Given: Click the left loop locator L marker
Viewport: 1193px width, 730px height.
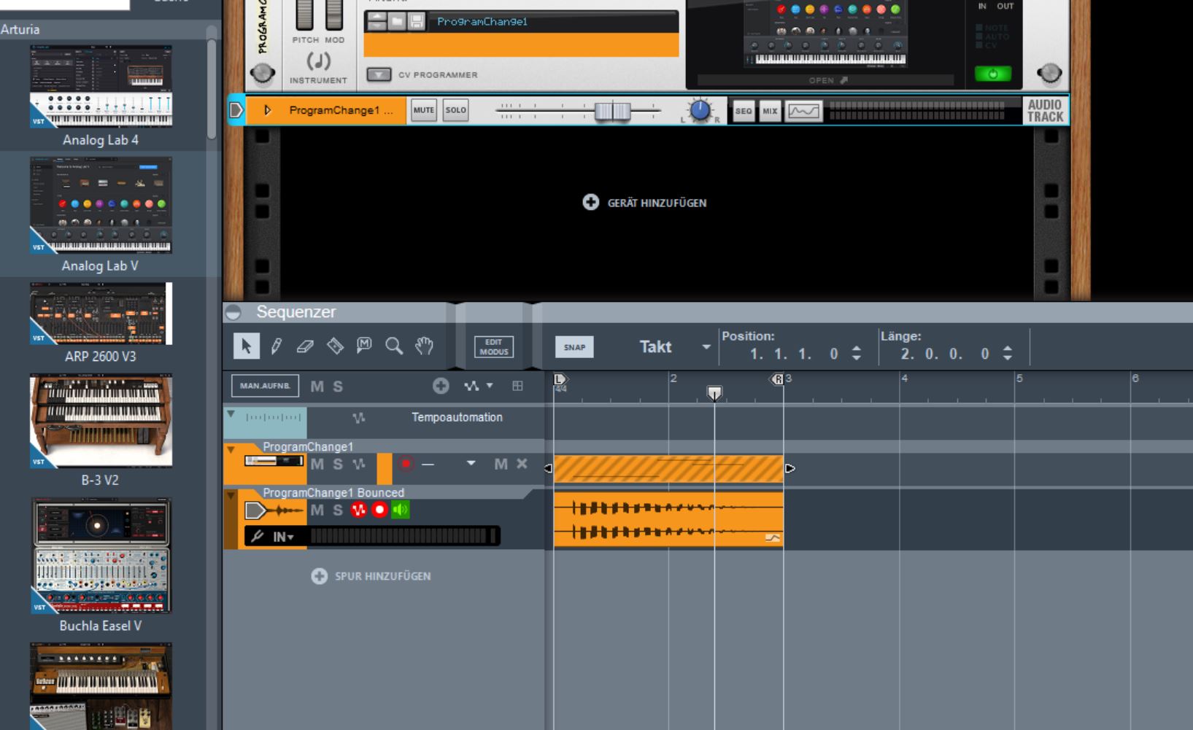Looking at the screenshot, I should (560, 379).
